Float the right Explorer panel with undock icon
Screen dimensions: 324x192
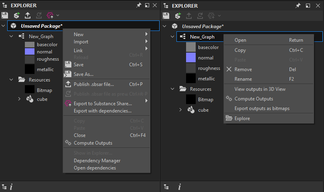(308, 6)
